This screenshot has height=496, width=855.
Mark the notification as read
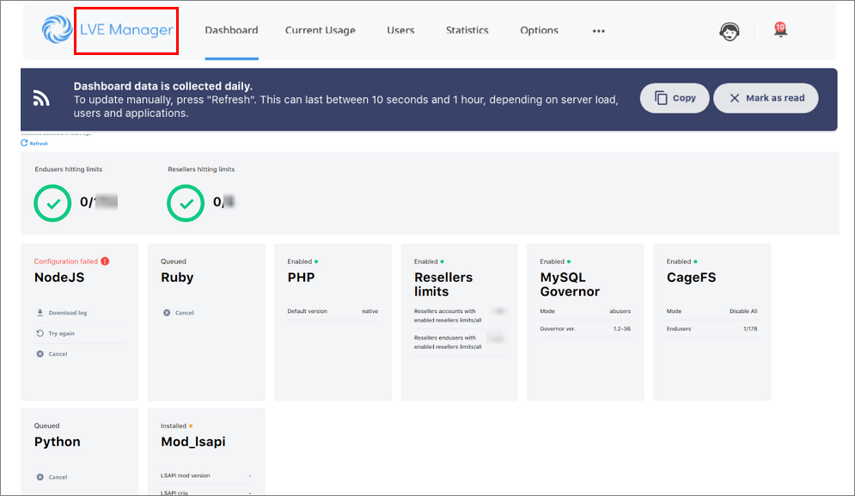pos(766,98)
